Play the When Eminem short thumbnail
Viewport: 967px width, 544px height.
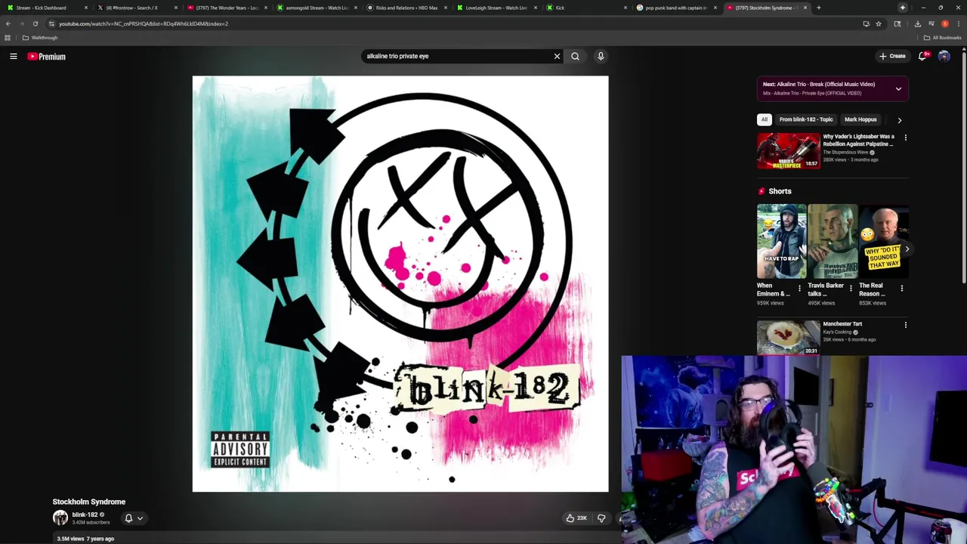[781, 241]
